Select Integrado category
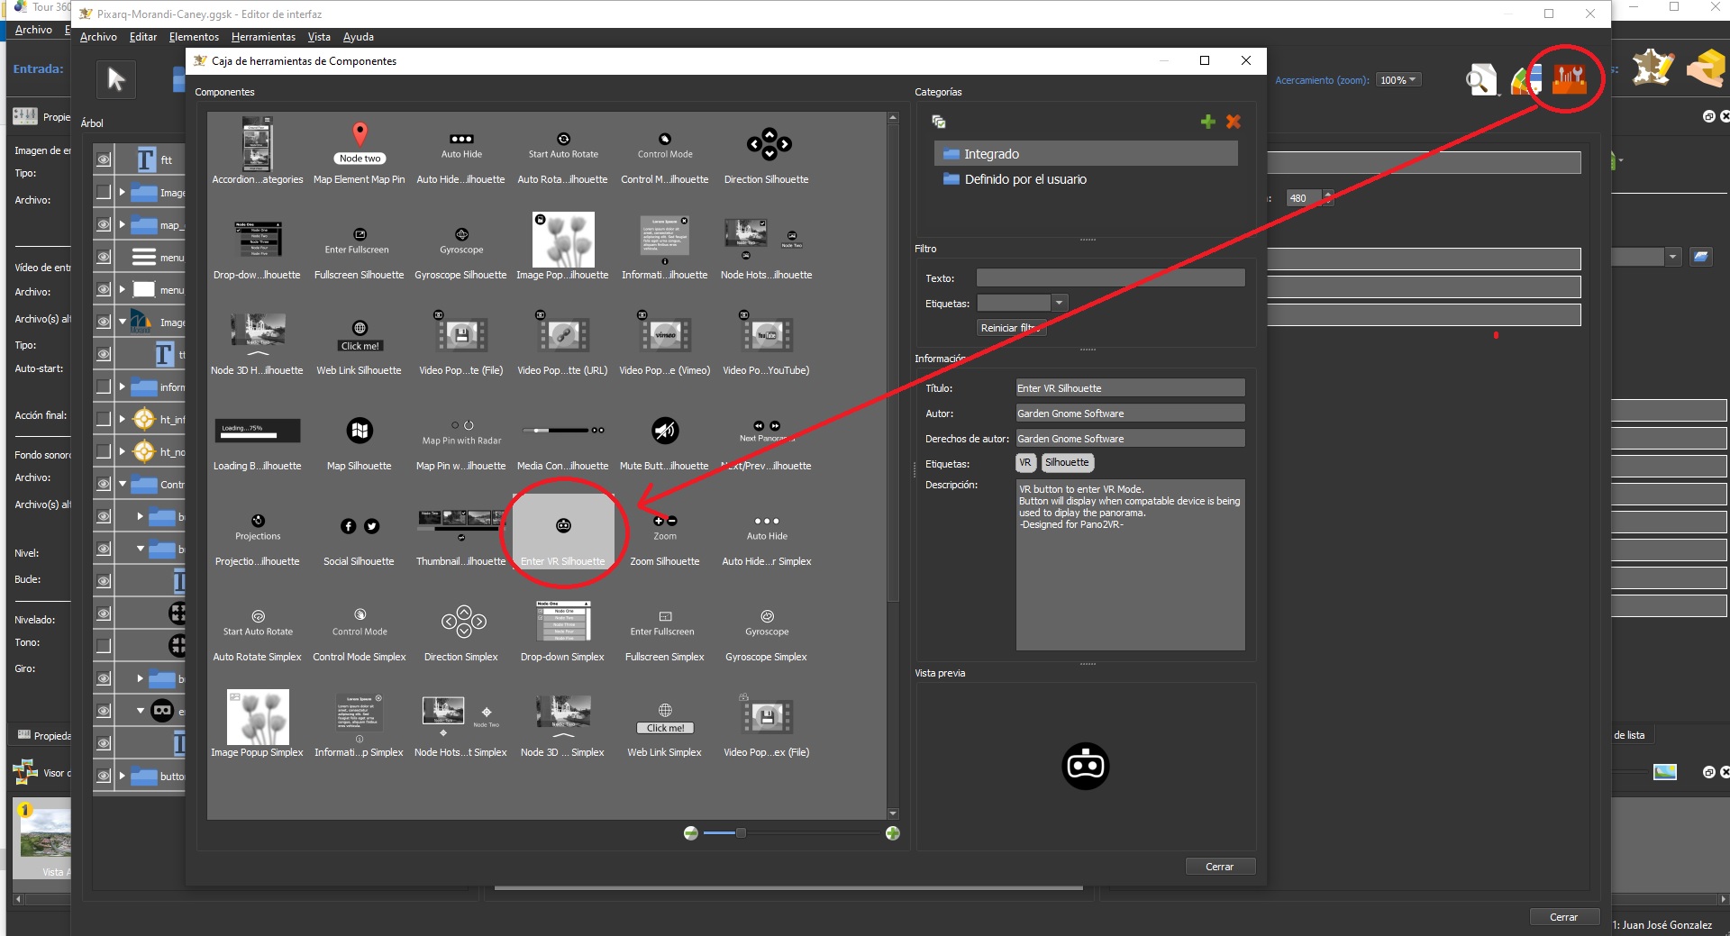The width and height of the screenshot is (1730, 936). pyautogui.click(x=1086, y=154)
